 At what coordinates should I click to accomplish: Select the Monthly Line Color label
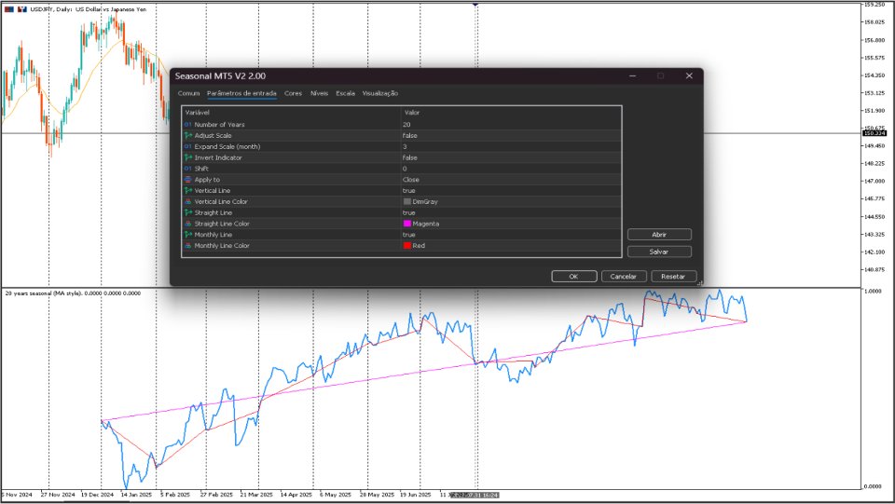coord(222,246)
